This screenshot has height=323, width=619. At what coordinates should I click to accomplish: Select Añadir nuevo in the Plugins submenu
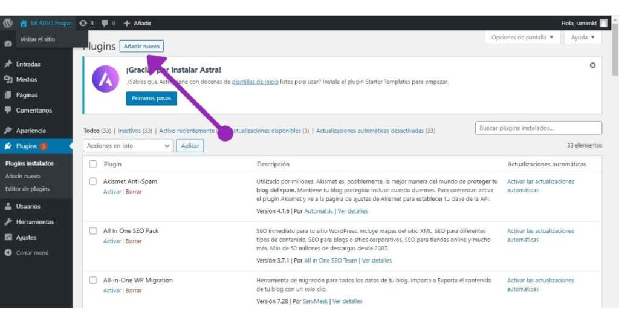click(22, 176)
